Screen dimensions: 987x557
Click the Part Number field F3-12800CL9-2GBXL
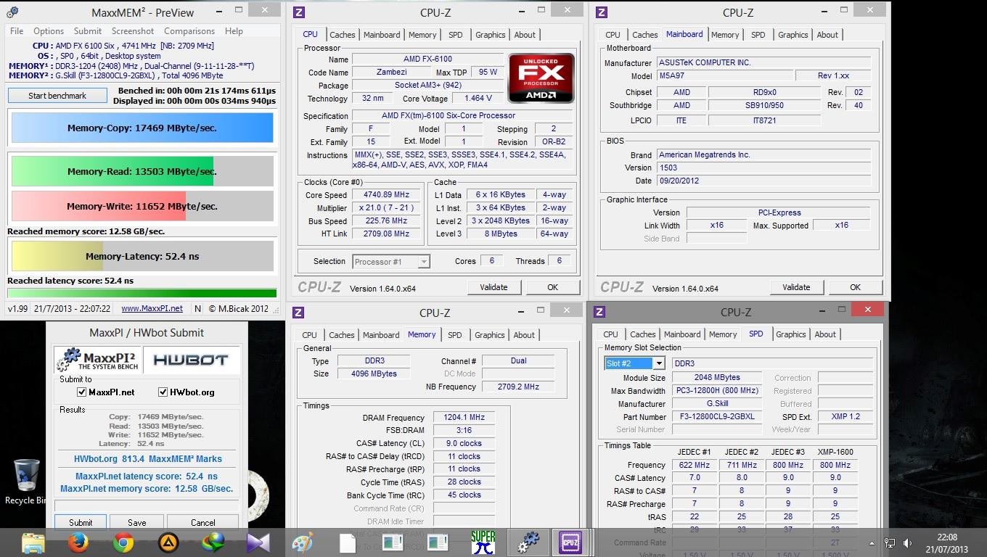[717, 417]
